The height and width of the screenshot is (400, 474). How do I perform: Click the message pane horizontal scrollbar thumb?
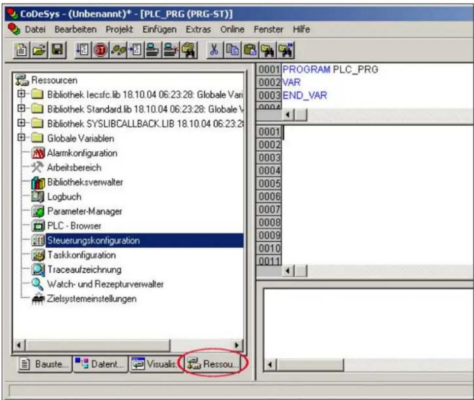(x=310, y=365)
